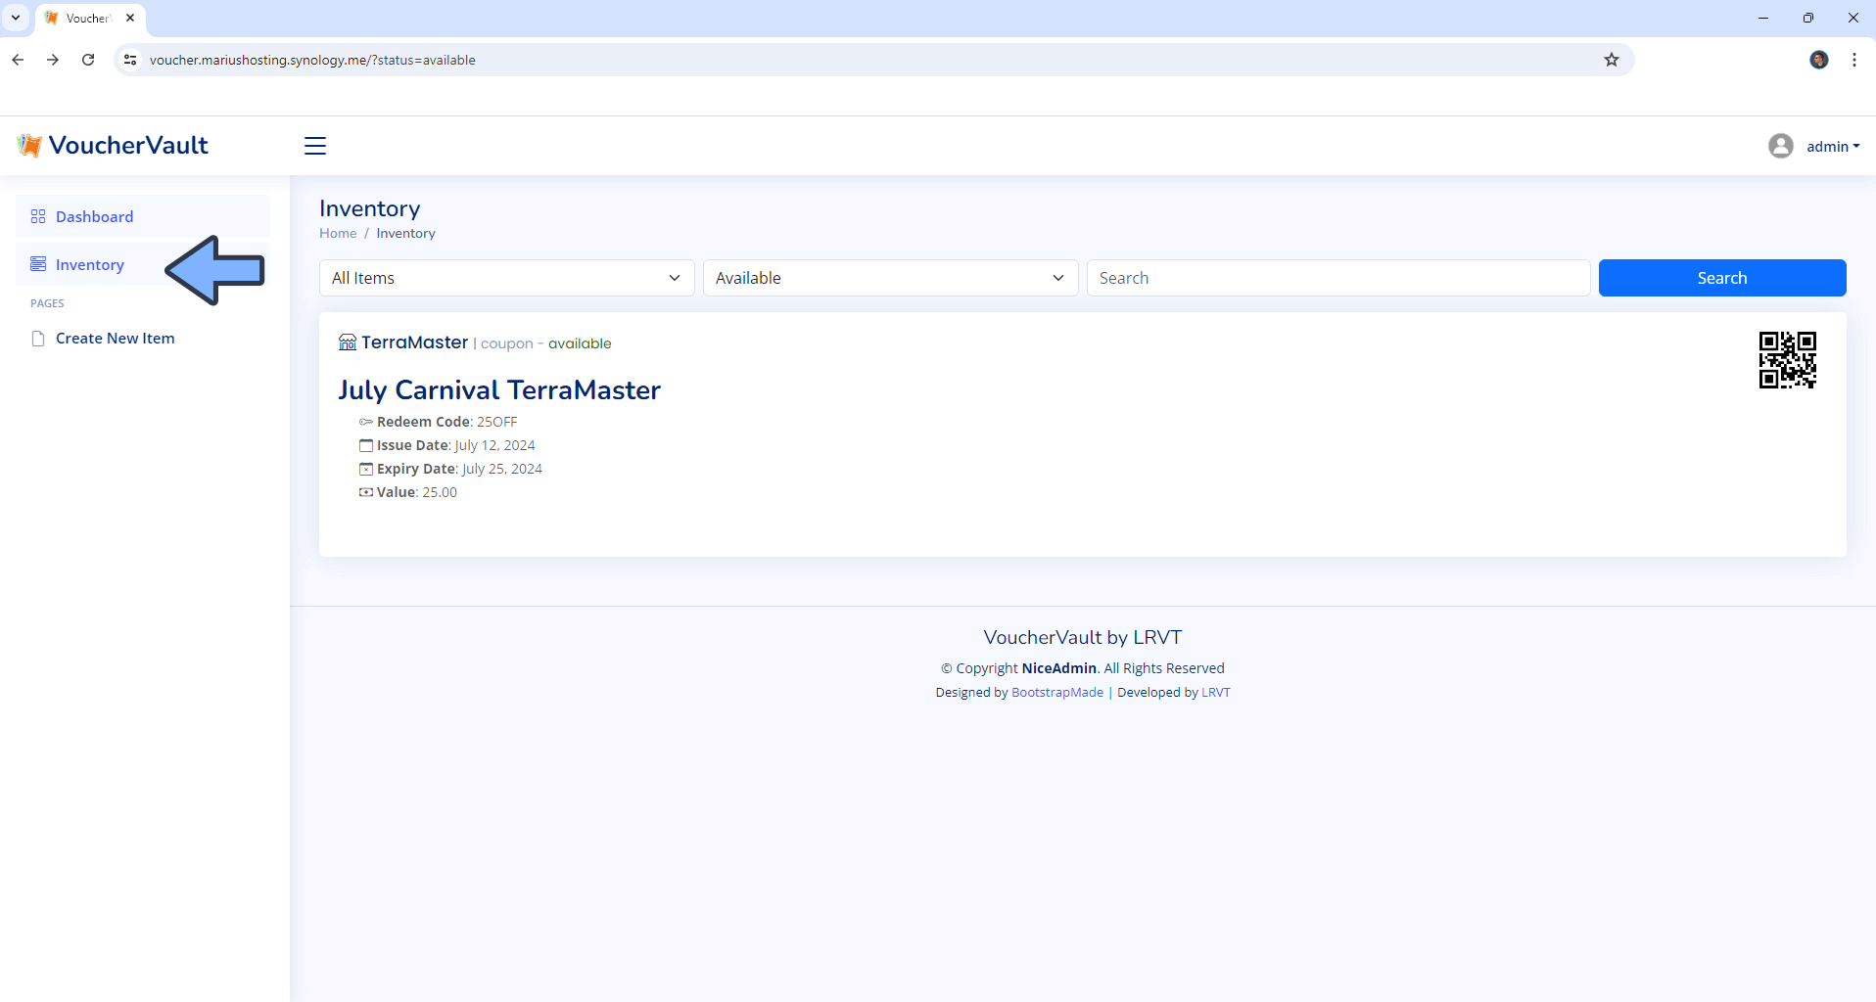The height and width of the screenshot is (1002, 1876).
Task: Click the calendar icon beside Issue Date
Action: click(x=366, y=445)
